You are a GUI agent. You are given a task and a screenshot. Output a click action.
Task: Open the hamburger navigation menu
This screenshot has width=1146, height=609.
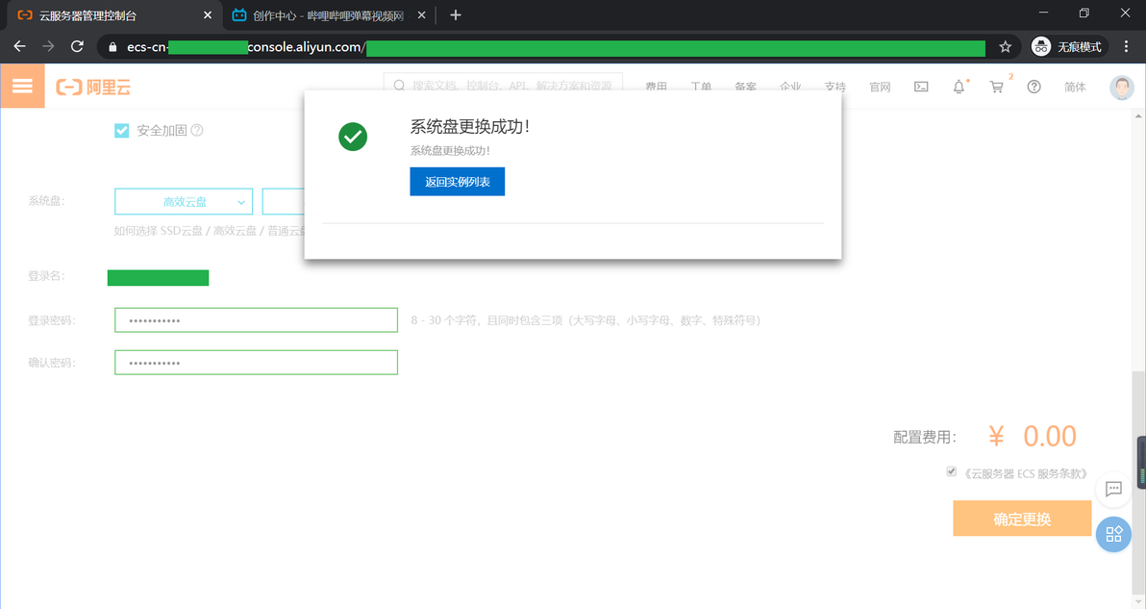point(22,87)
